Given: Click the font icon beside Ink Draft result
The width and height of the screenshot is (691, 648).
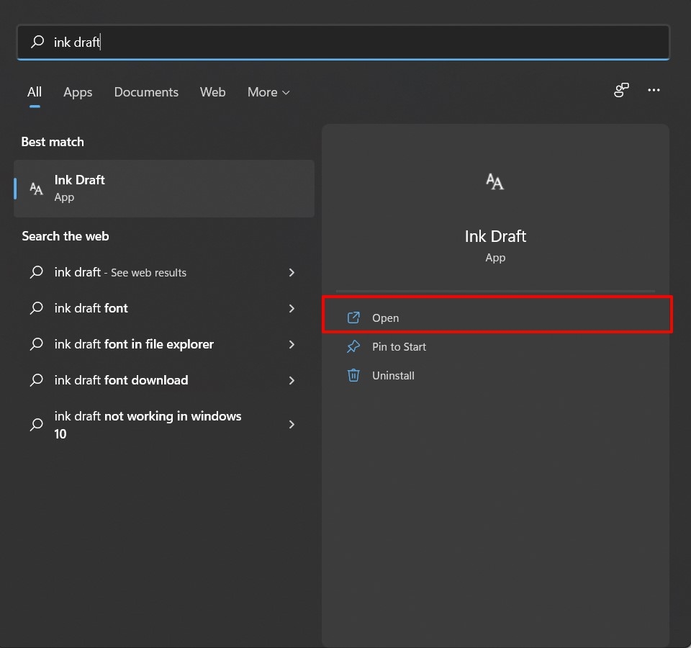Looking at the screenshot, I should tap(36, 189).
